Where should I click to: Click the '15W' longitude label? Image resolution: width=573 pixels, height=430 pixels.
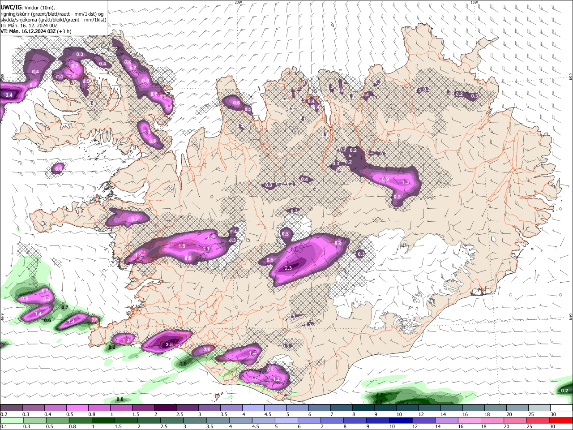point(474,2)
